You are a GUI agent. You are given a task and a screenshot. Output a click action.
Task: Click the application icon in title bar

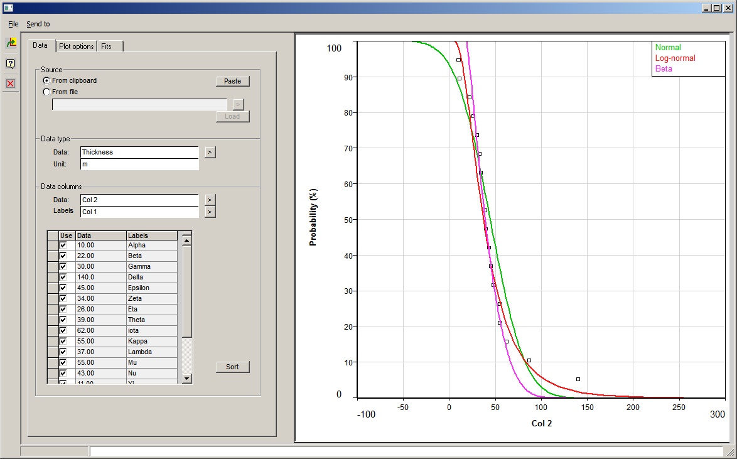coord(8,8)
